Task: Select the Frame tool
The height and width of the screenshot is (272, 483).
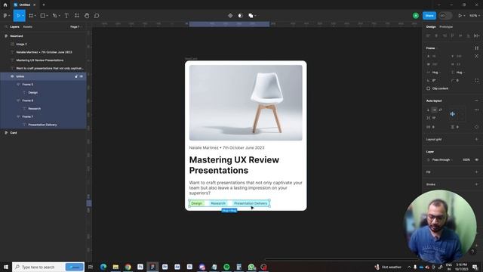Action: coord(31,15)
